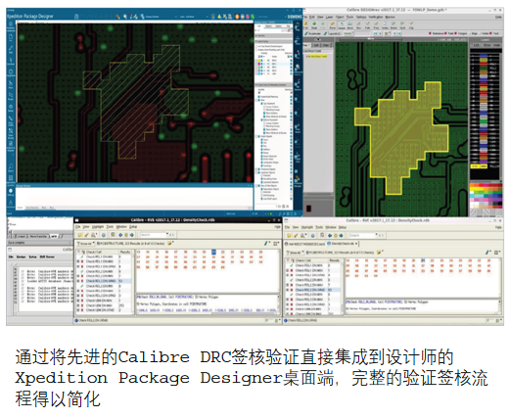The width and height of the screenshot is (510, 419).
Task: Open the Layouts dropdown in DESIGNrev
Action: (332, 33)
